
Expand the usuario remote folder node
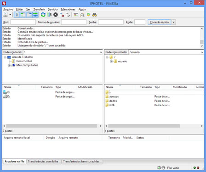pyautogui.click(x=111, y=61)
